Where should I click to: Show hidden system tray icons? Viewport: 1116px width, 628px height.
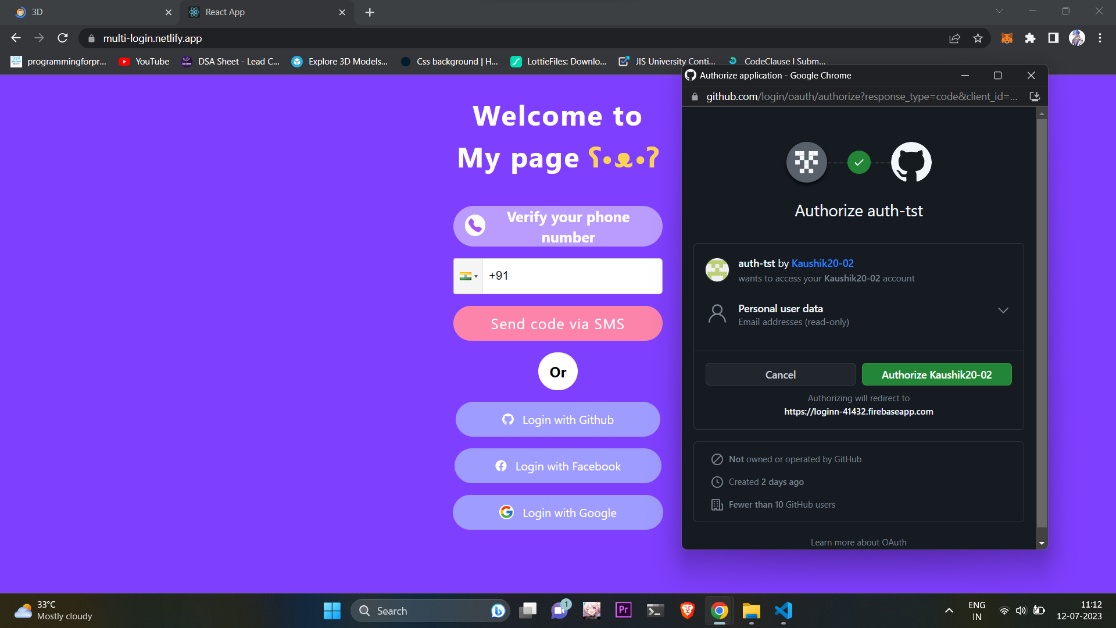[x=949, y=611]
